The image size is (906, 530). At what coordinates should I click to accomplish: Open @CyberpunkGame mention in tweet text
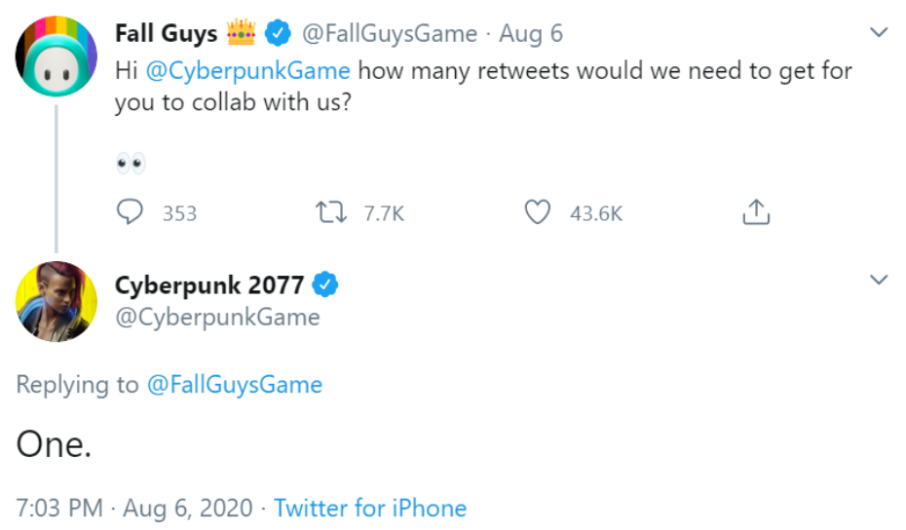(247, 71)
